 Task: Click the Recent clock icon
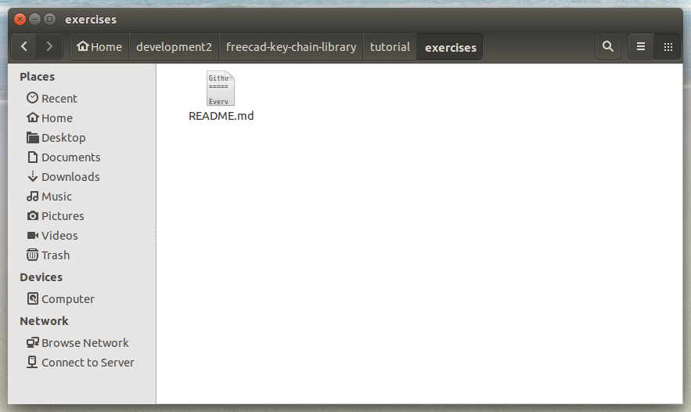(x=32, y=97)
